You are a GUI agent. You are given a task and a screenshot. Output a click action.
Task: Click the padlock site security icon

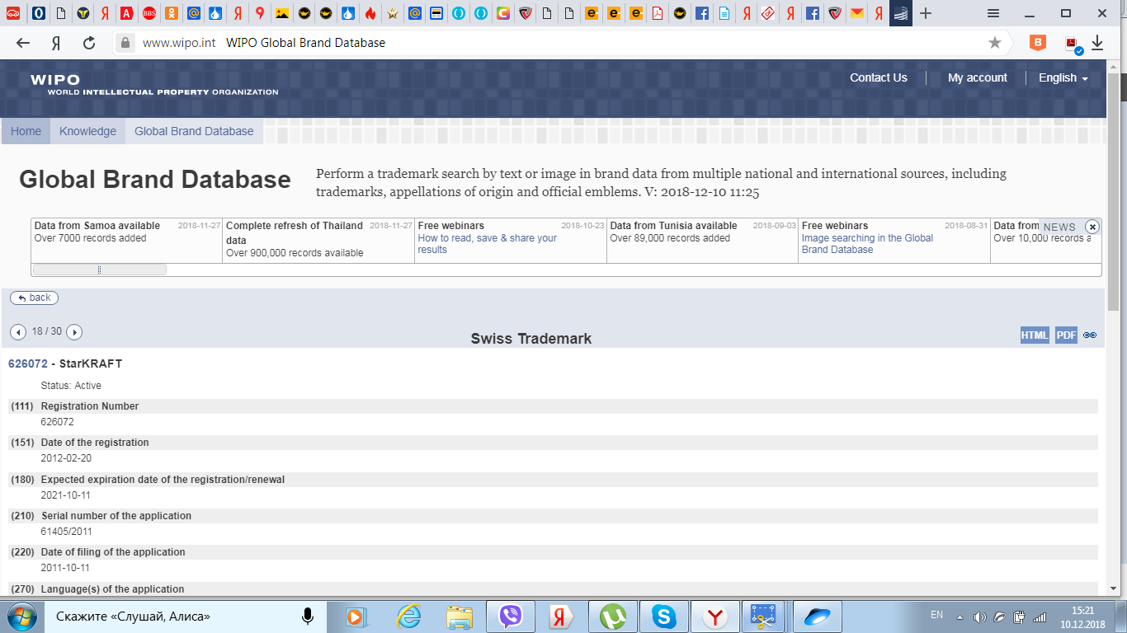pos(125,43)
